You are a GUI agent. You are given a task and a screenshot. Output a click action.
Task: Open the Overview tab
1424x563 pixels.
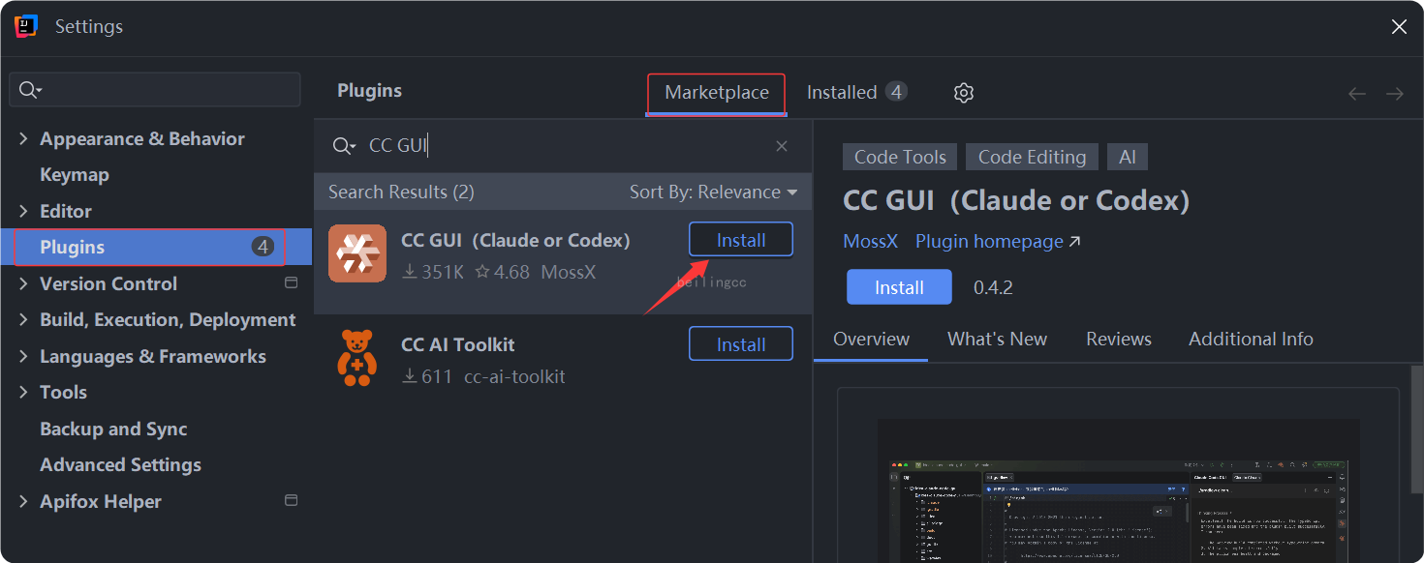[871, 339]
